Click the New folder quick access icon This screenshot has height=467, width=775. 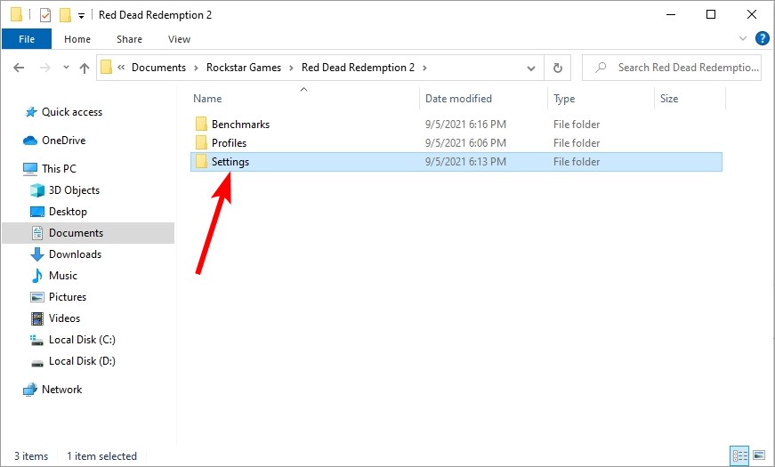click(65, 15)
